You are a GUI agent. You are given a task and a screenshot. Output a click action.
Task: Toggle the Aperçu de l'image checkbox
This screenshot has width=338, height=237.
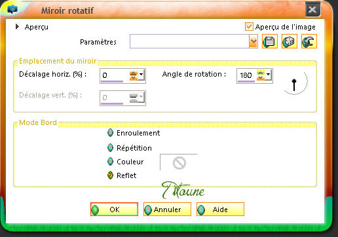[x=249, y=27]
